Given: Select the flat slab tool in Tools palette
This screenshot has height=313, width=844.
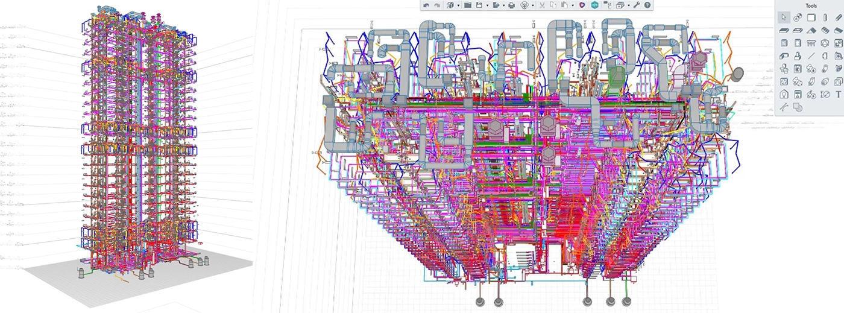Looking at the screenshot, I should click(x=783, y=30).
